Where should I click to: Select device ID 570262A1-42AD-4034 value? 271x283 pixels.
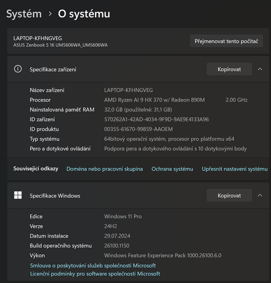(x=156, y=119)
